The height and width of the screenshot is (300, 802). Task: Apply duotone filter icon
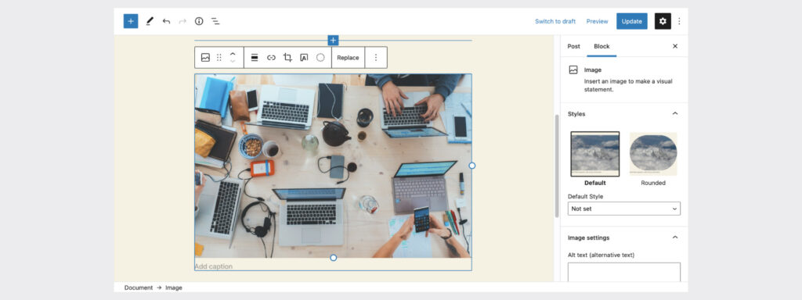coord(320,58)
